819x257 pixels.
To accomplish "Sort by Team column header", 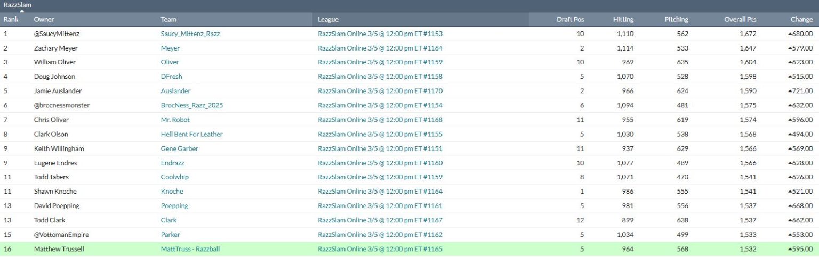I will click(x=169, y=19).
